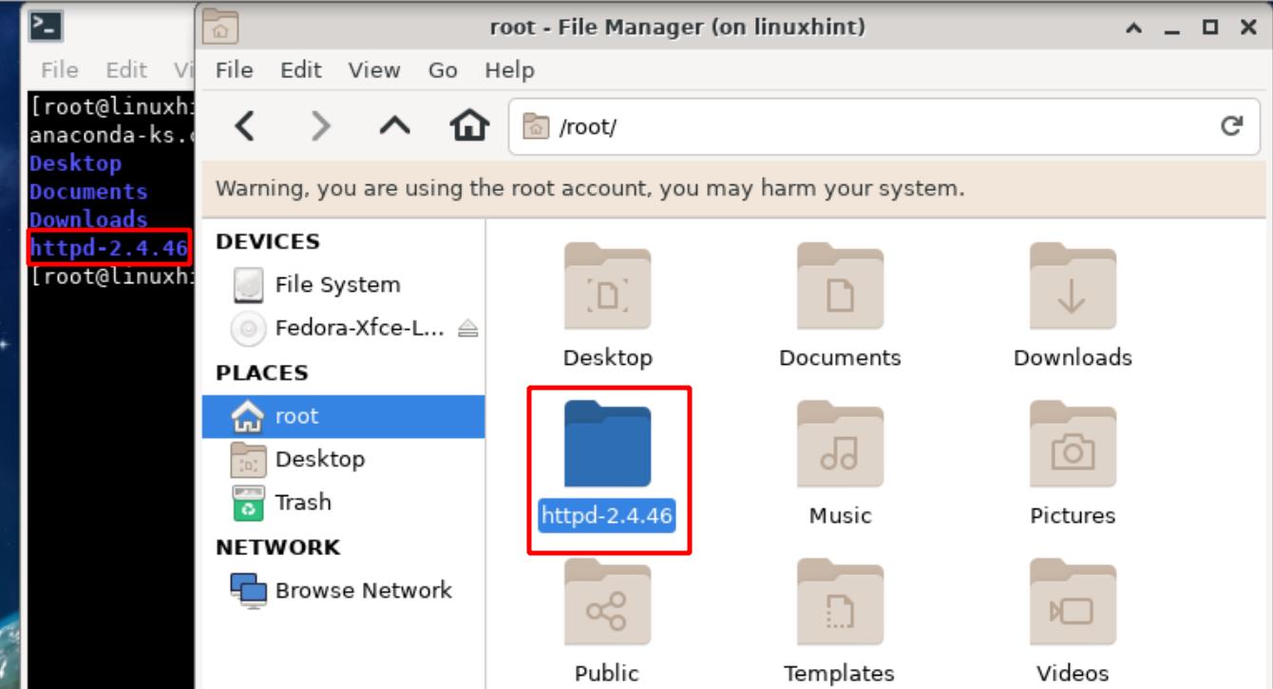Open the View menu
Viewport: 1273px width, 689px height.
[373, 70]
